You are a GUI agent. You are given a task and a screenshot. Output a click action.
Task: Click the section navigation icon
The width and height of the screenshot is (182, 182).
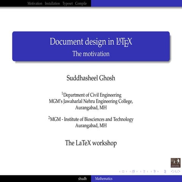click(155, 171)
